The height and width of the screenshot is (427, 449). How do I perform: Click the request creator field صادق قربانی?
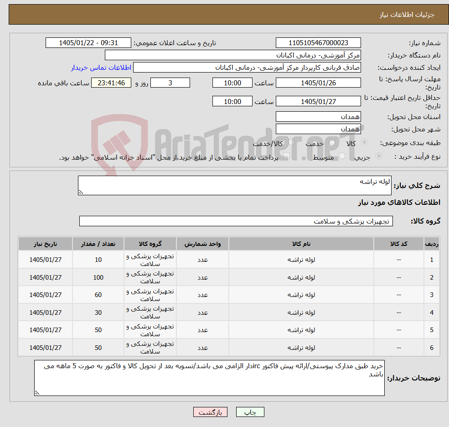click(247, 68)
